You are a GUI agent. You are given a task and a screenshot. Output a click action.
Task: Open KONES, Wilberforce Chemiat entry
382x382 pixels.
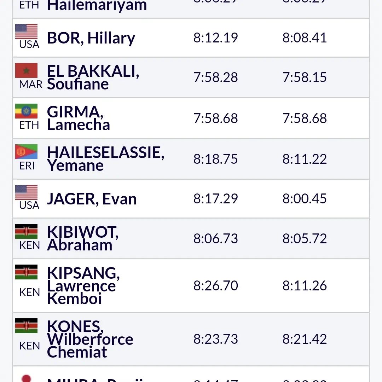click(x=90, y=339)
